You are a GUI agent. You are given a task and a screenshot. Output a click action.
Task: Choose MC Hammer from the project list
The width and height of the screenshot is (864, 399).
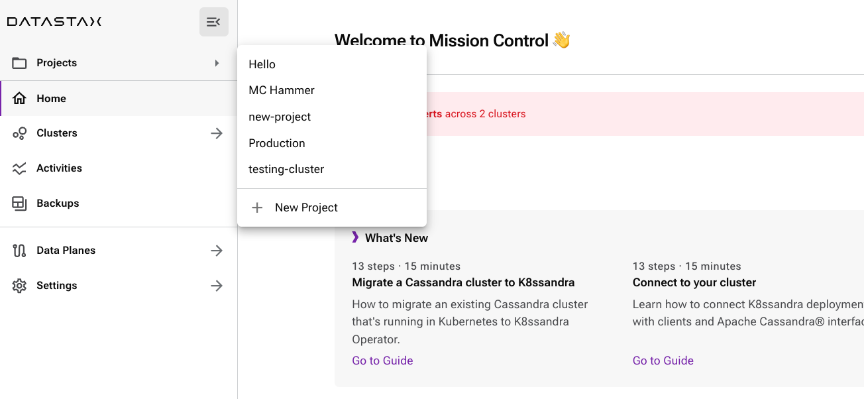(281, 90)
